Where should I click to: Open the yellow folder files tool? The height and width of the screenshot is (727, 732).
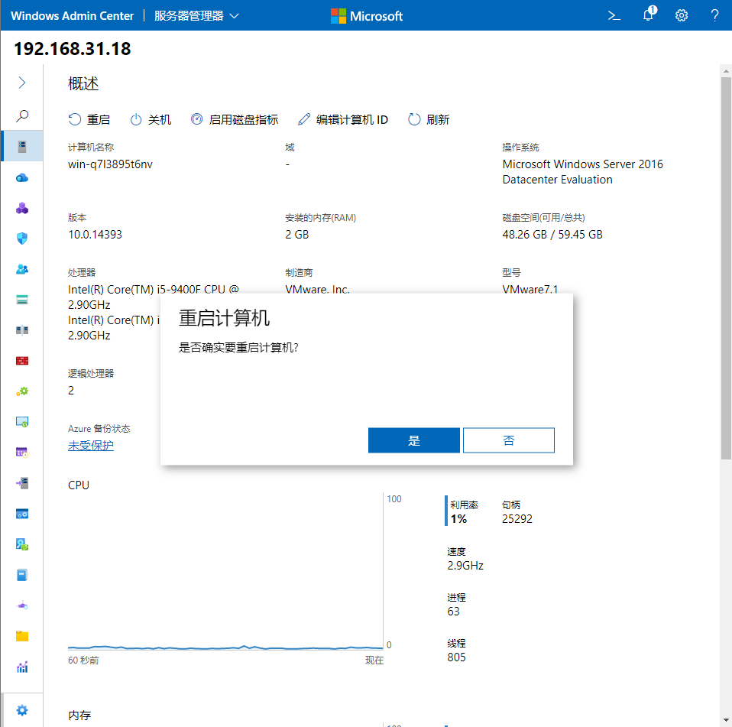pos(22,636)
